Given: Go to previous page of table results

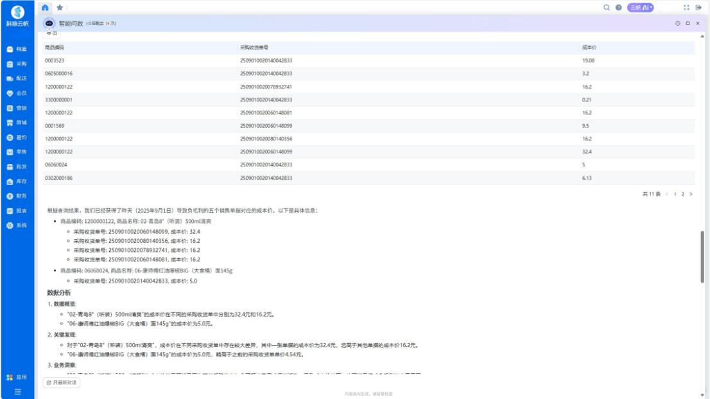Looking at the screenshot, I should tap(666, 194).
